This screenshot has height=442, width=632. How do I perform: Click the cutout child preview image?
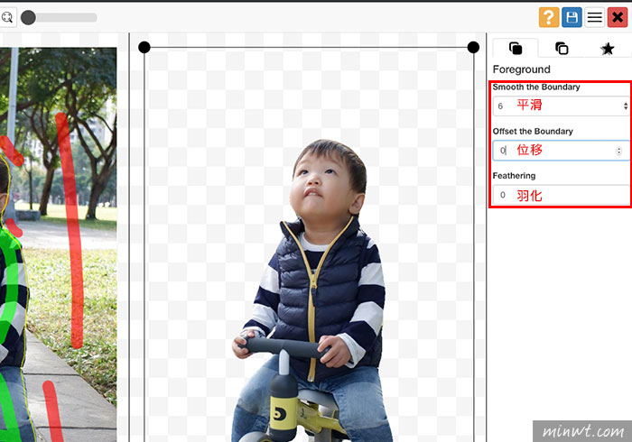[x=312, y=290]
